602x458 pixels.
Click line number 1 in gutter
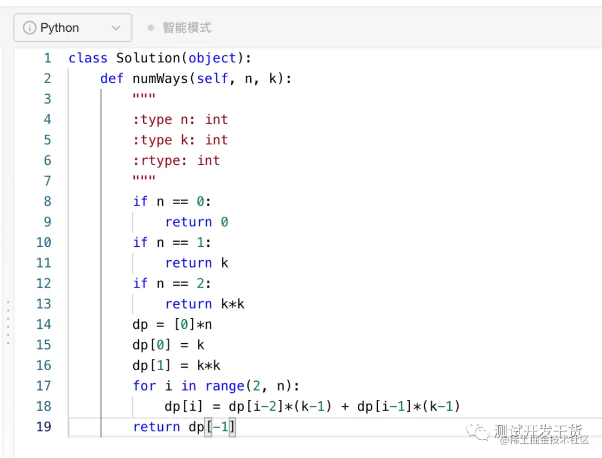click(x=47, y=58)
